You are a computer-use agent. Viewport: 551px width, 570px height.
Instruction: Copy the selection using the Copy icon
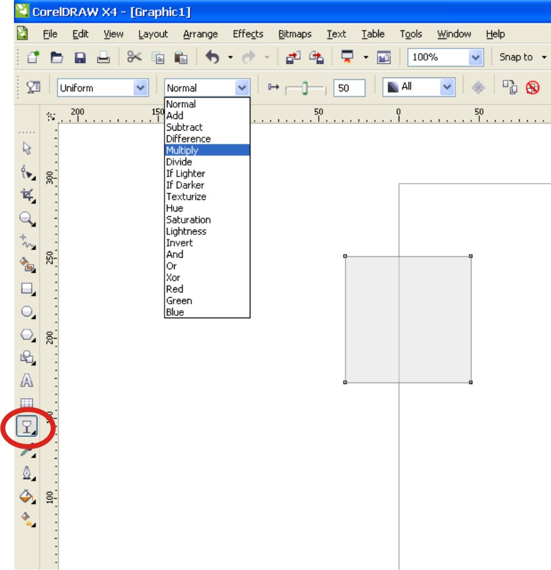coord(158,58)
